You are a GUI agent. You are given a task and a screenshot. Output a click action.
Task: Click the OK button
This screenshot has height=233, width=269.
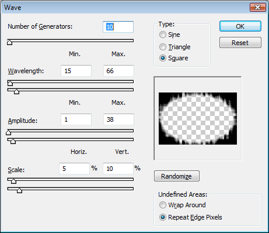(240, 26)
